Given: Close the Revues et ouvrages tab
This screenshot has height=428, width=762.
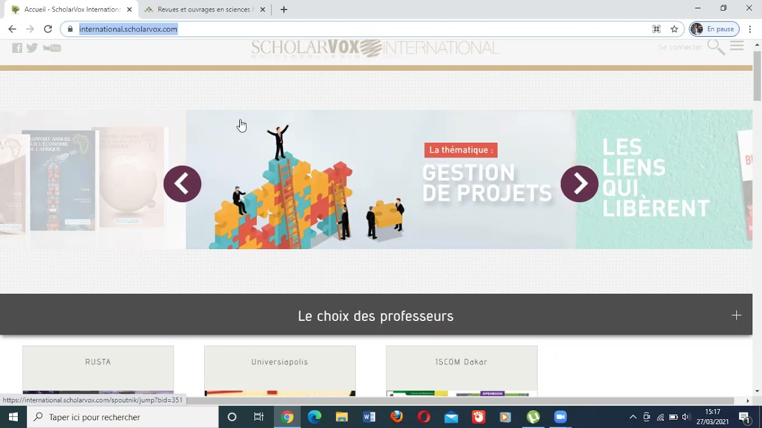Looking at the screenshot, I should pyautogui.click(x=263, y=10).
